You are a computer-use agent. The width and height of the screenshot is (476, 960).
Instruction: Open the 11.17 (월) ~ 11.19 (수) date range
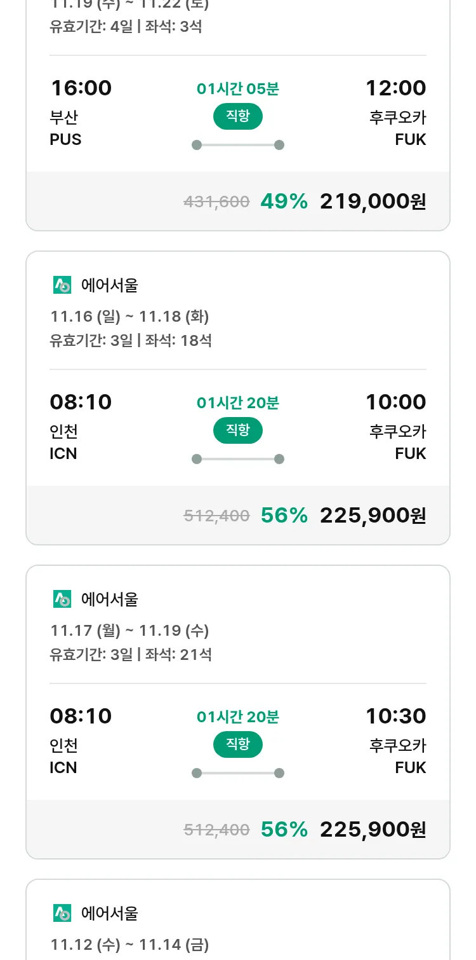coord(129,630)
